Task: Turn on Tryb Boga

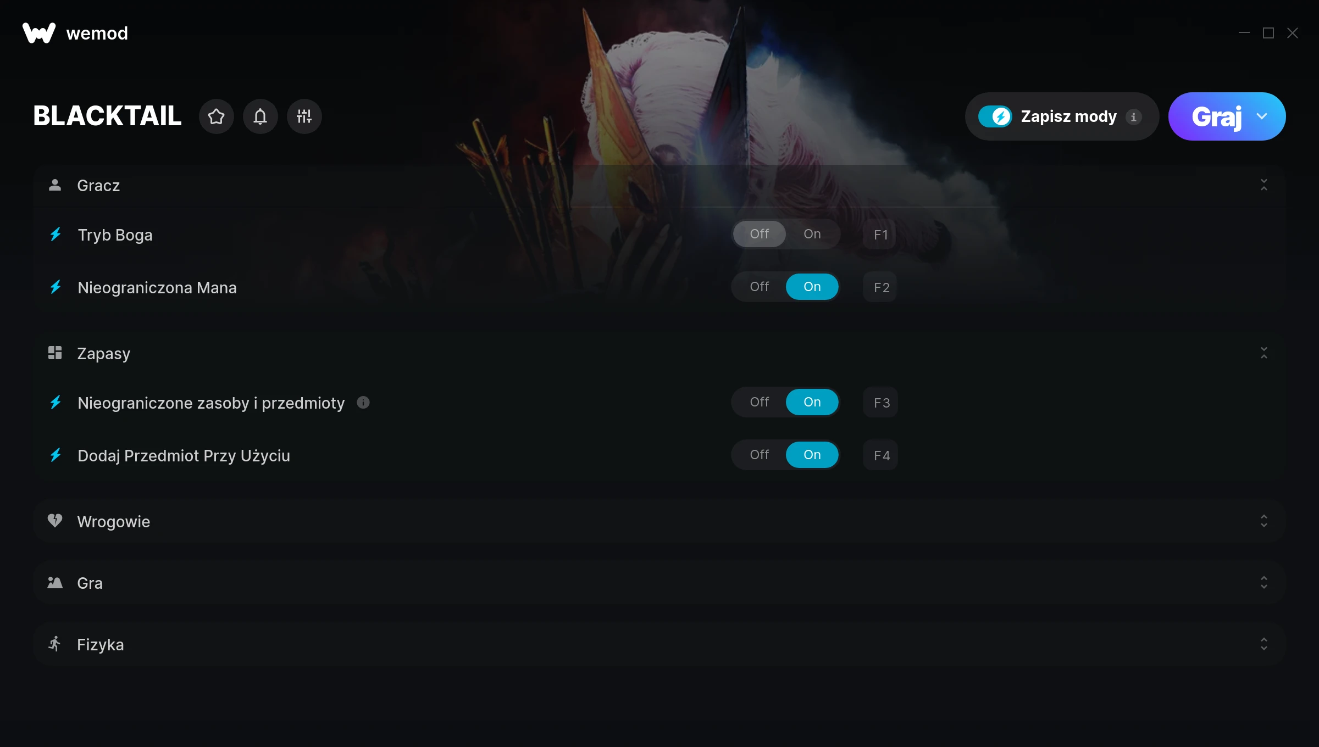Action: [x=812, y=234]
